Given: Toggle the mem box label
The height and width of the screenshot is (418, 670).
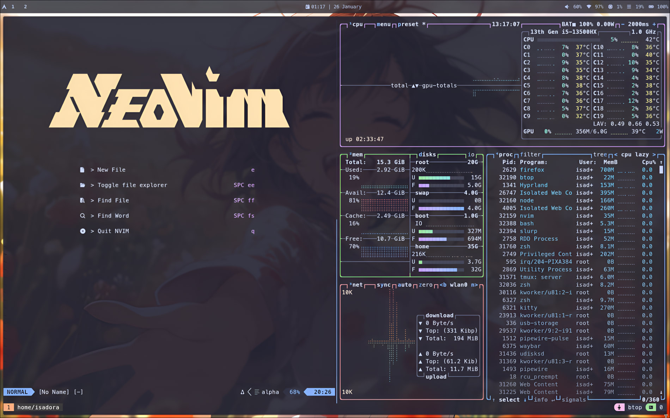Looking at the screenshot, I should pos(356,154).
